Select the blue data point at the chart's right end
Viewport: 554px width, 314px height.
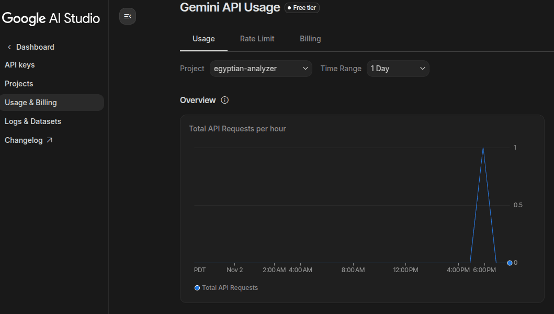[510, 263]
